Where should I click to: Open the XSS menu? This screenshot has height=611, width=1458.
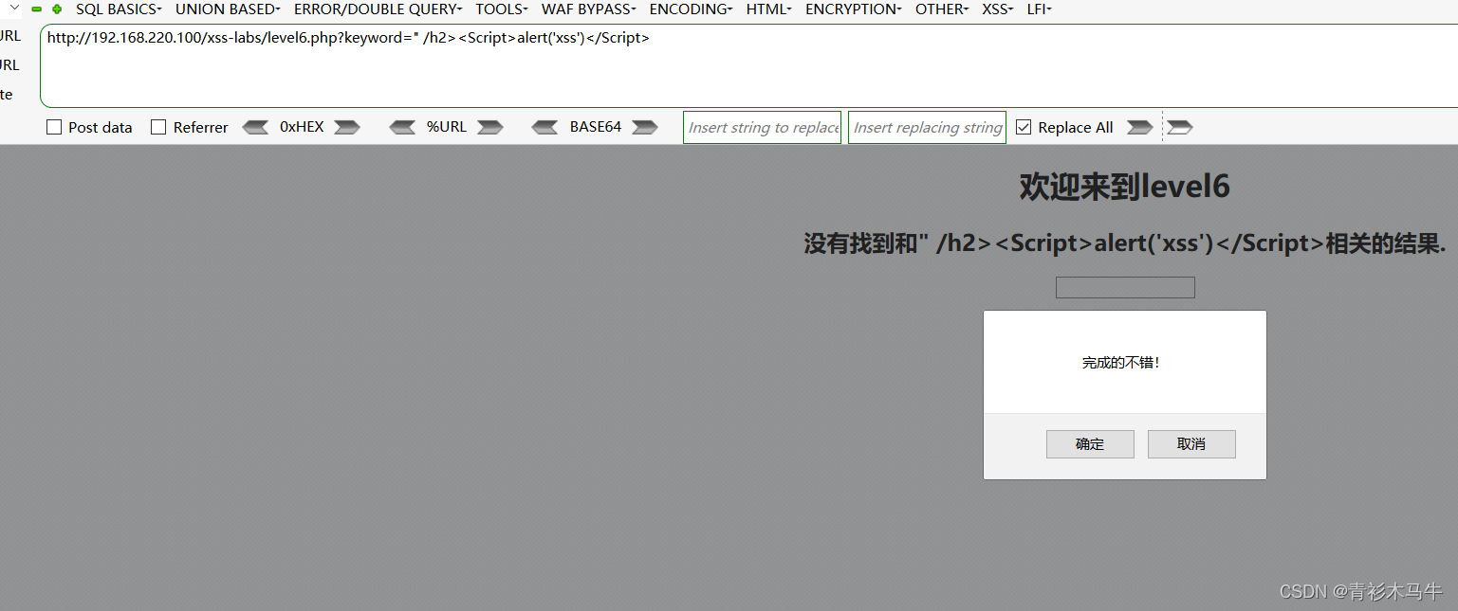pos(997,9)
